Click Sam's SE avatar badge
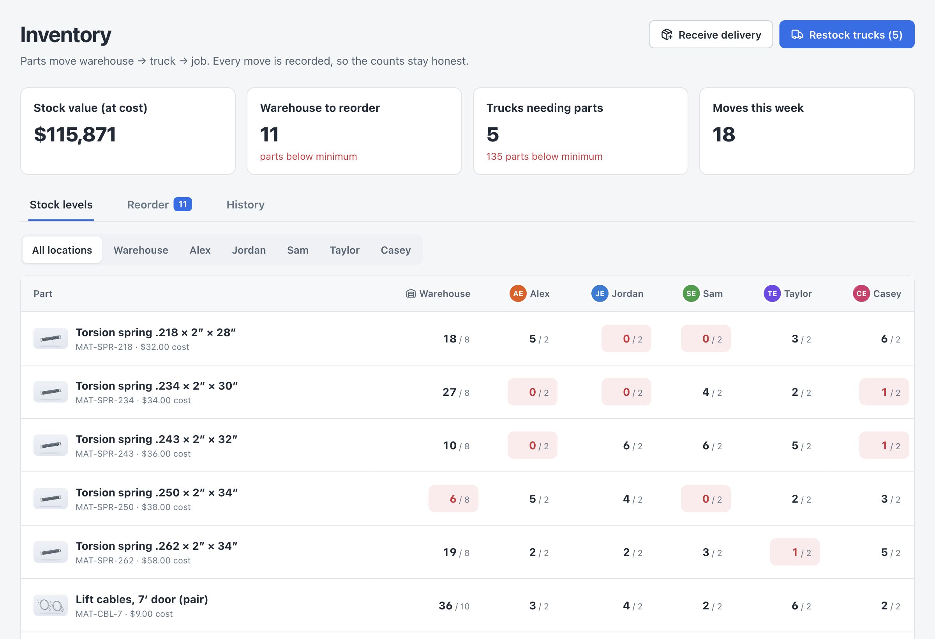This screenshot has width=935, height=639. tap(691, 293)
